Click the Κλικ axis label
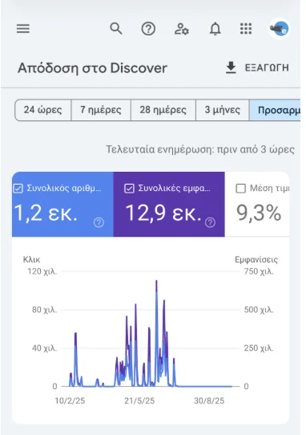The height and width of the screenshot is (435, 306). (x=31, y=260)
